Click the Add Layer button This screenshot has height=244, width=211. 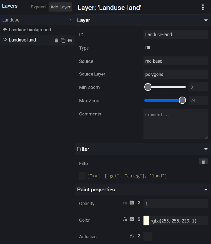tap(60, 7)
